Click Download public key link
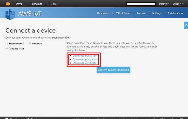This screenshot has height=119, width=188. pyautogui.click(x=85, y=56)
